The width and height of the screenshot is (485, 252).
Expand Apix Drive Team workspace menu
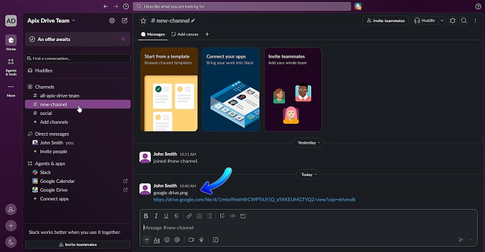point(51,21)
